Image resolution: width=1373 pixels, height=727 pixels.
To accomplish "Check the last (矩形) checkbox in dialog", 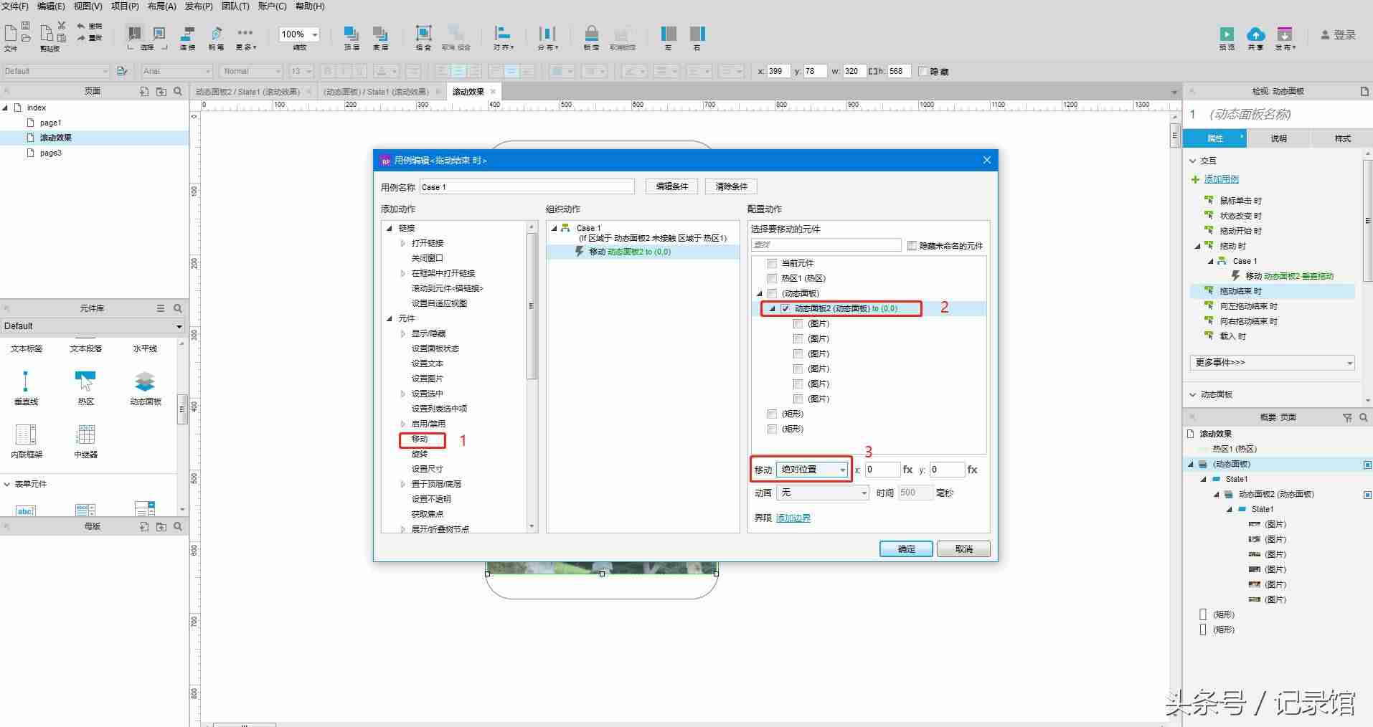I will [772, 429].
